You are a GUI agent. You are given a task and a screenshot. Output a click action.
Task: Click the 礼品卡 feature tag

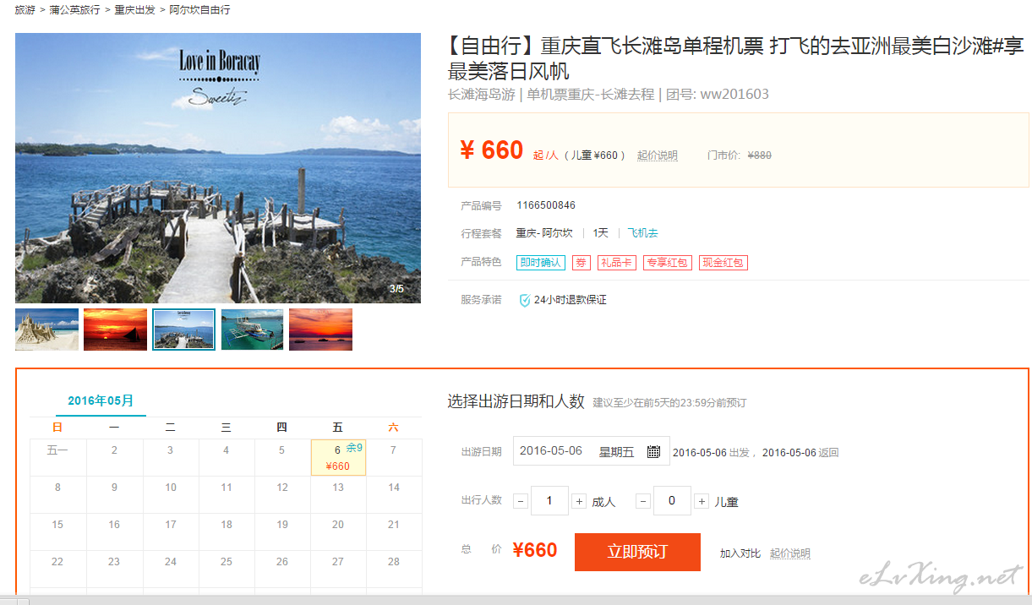point(616,263)
